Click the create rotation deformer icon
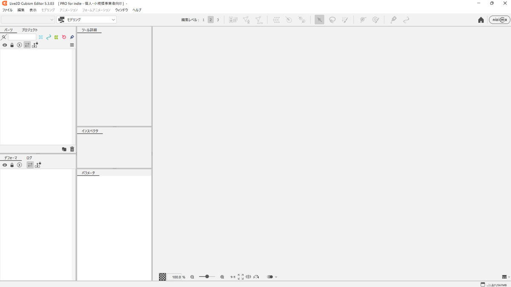This screenshot has width=511, height=287. [x=289, y=20]
